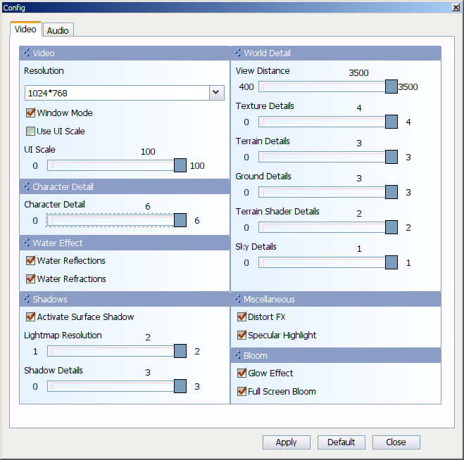Toggle the Specular Highlight checkbox

(x=242, y=335)
